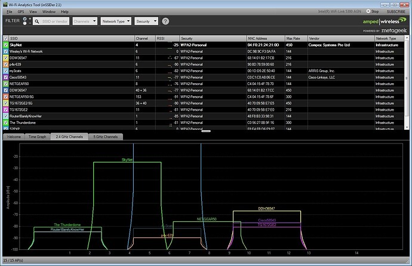The image size is (412, 266).
Task: Open the Security filter dropdown
Action: pos(146,21)
